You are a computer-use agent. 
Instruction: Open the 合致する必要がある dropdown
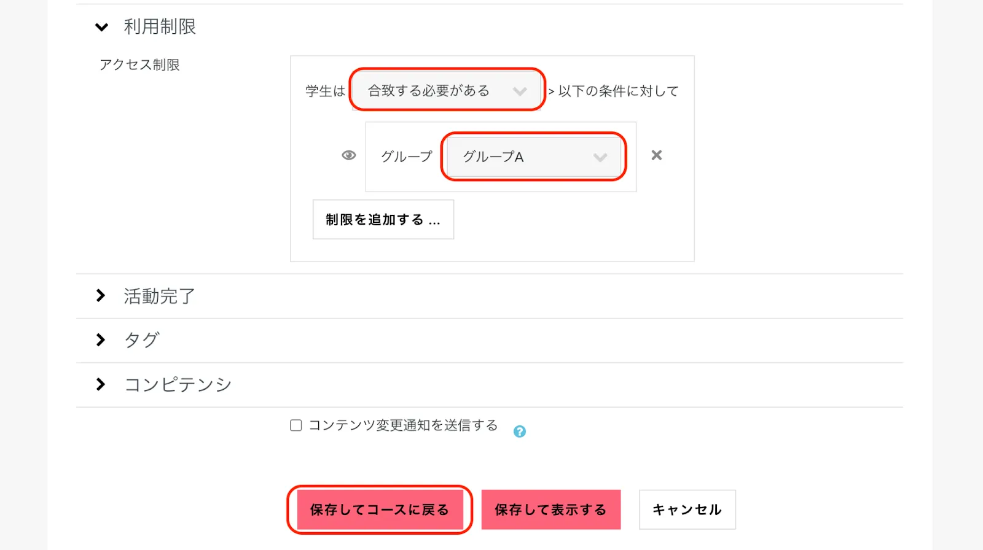tap(447, 91)
